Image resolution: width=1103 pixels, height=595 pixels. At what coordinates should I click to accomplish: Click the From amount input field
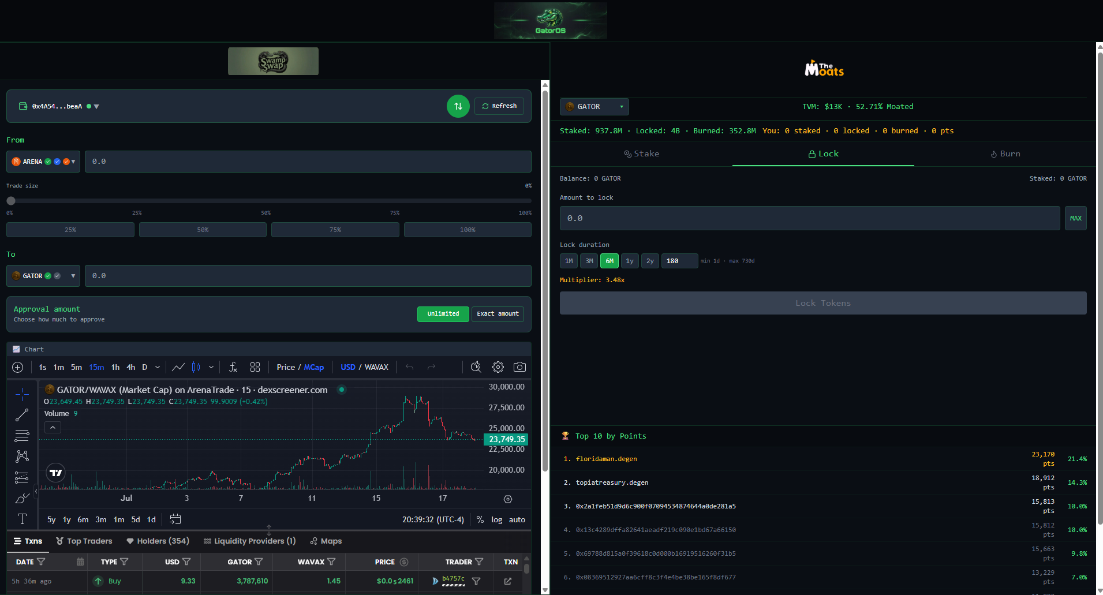308,162
